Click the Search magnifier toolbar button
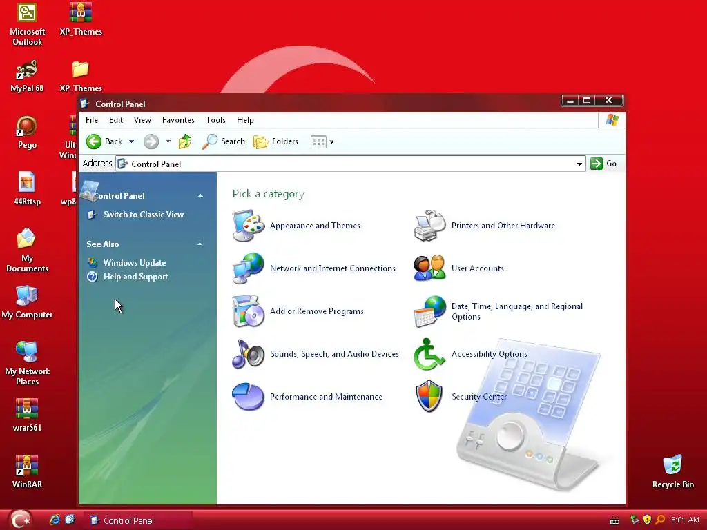 pos(223,141)
